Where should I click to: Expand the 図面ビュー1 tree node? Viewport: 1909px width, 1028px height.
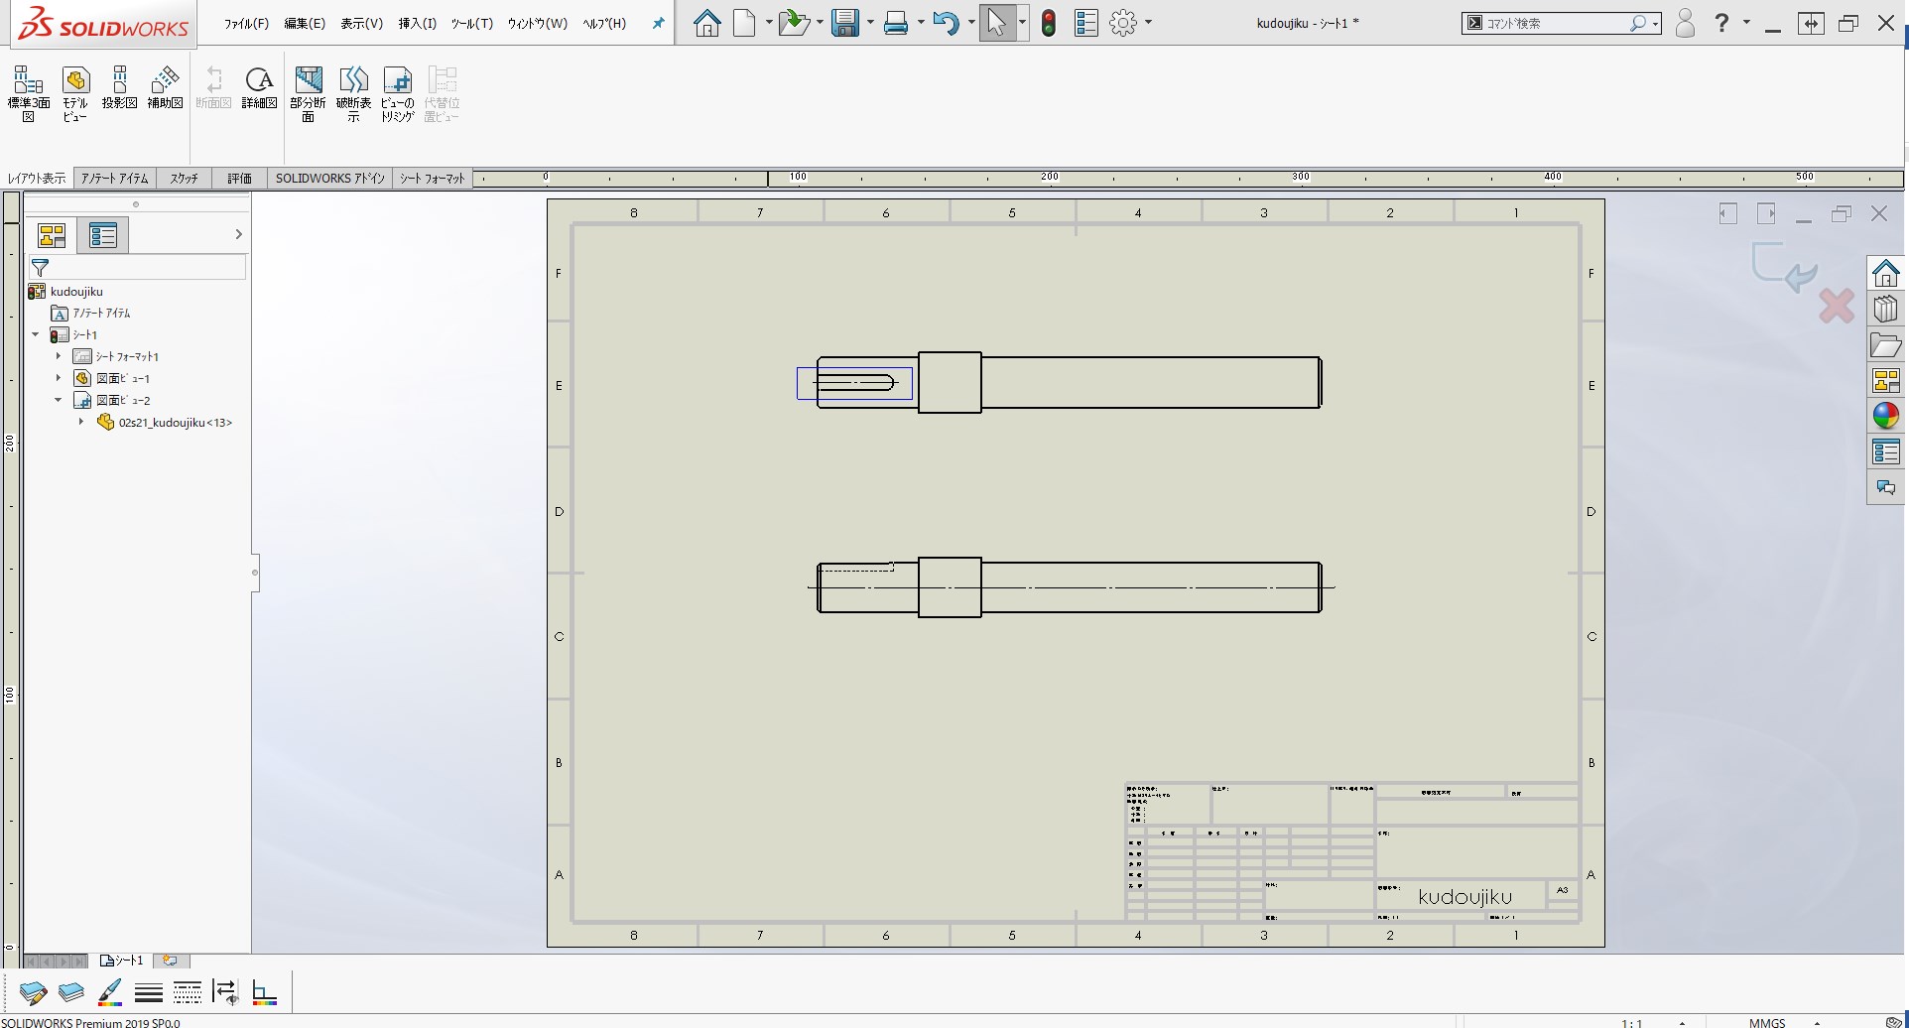tap(59, 378)
